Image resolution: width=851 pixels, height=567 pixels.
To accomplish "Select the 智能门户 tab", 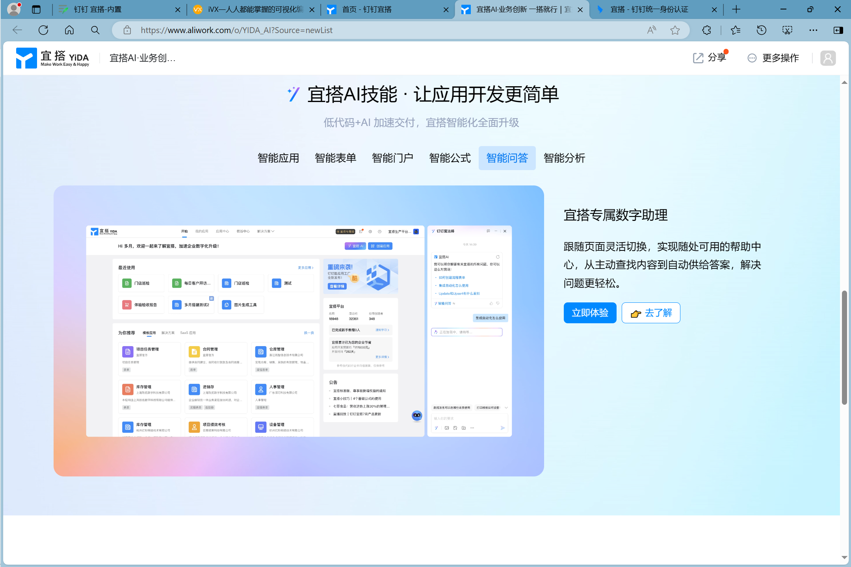I will click(392, 158).
